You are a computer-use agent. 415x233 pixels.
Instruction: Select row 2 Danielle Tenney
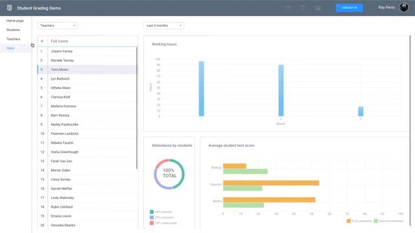(88, 60)
